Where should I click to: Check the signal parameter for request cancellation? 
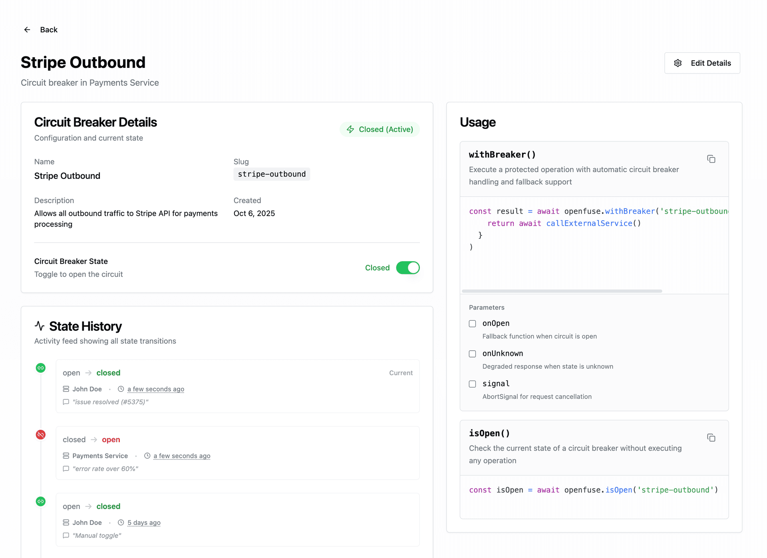[x=472, y=384]
